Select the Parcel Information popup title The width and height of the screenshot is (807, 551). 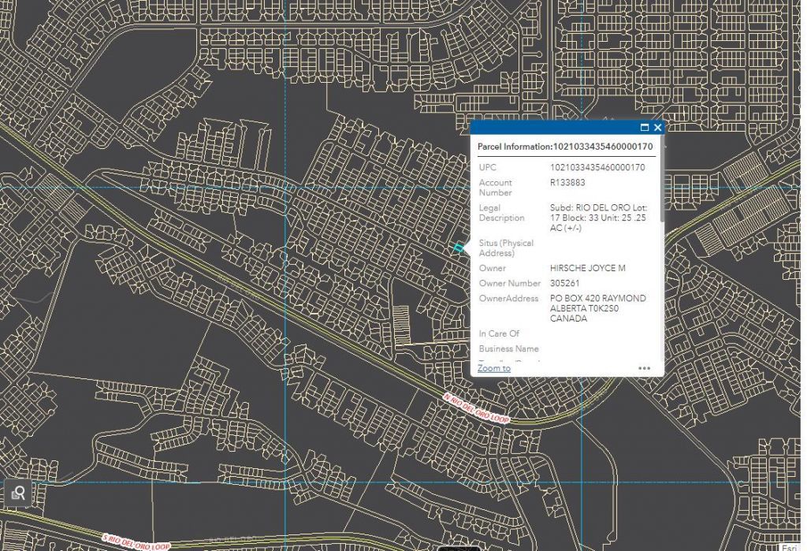click(x=564, y=147)
